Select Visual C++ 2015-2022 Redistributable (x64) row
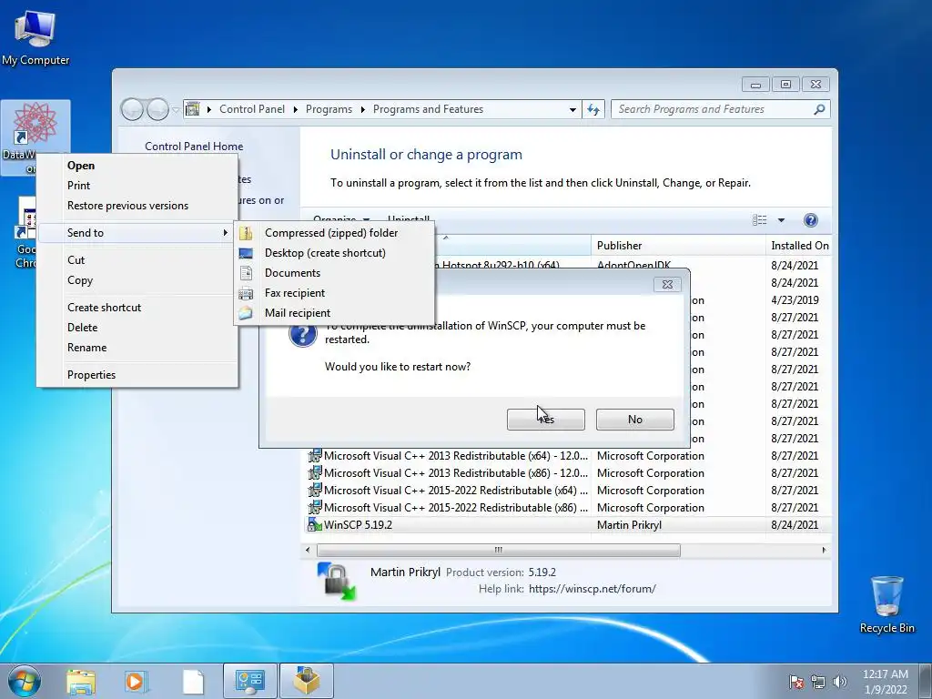Viewport: 932px width, 699px height. pos(568,491)
